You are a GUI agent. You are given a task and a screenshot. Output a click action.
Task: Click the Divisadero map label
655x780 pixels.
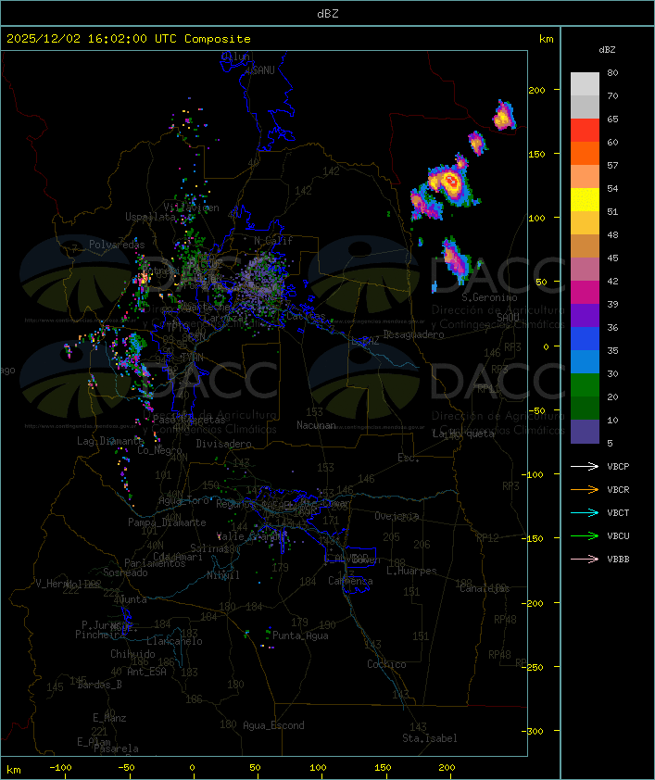[x=223, y=443]
